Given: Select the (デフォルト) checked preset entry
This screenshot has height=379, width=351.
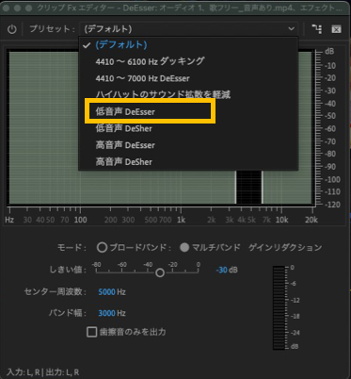Looking at the screenshot, I should [121, 44].
